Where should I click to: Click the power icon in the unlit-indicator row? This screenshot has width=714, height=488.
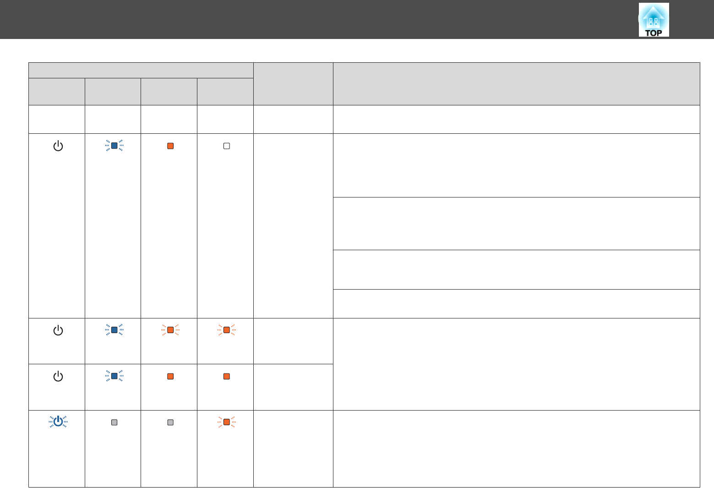pyautogui.click(x=58, y=146)
